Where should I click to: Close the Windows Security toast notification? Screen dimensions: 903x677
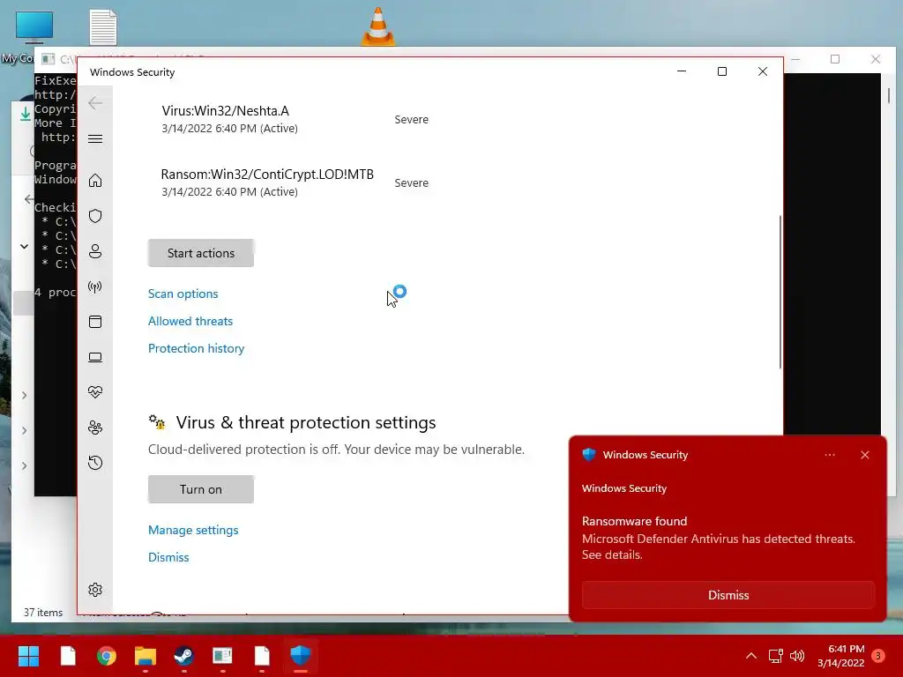865,455
